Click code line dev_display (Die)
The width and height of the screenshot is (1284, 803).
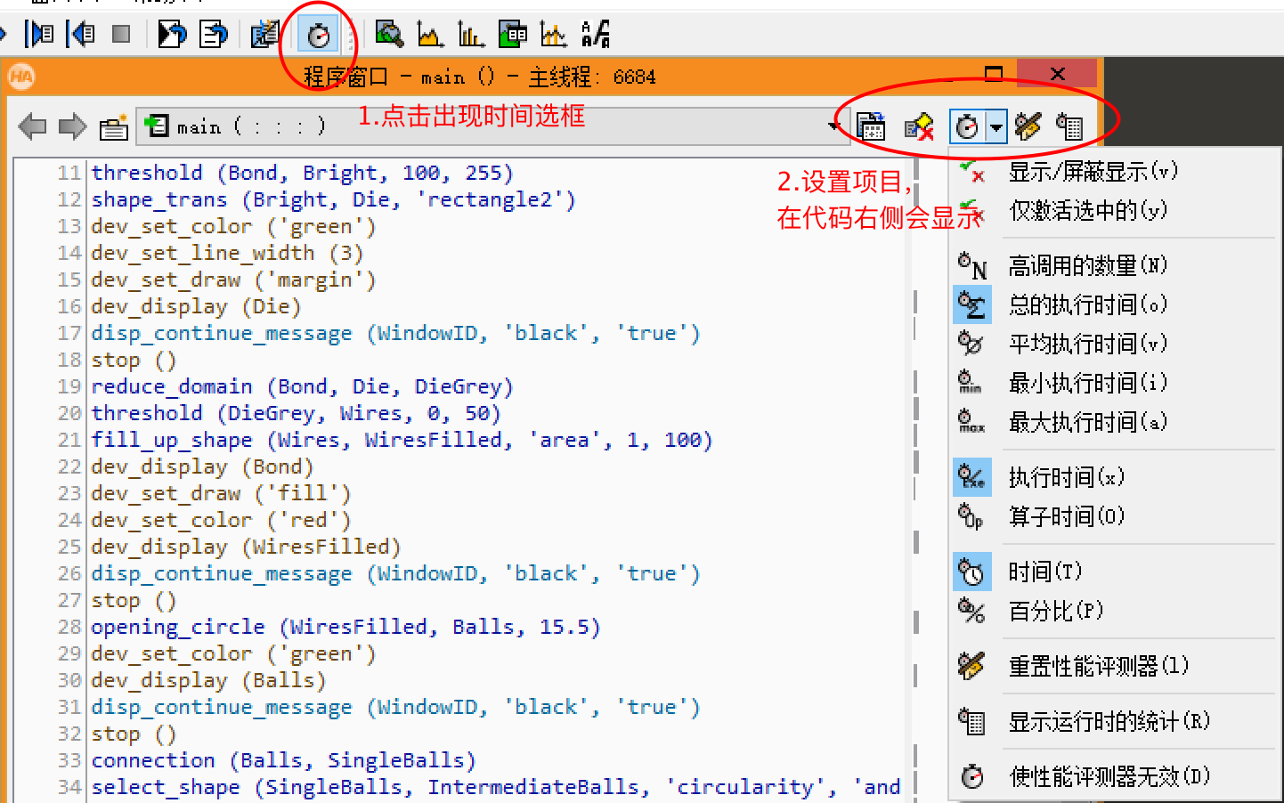pyautogui.click(x=196, y=306)
